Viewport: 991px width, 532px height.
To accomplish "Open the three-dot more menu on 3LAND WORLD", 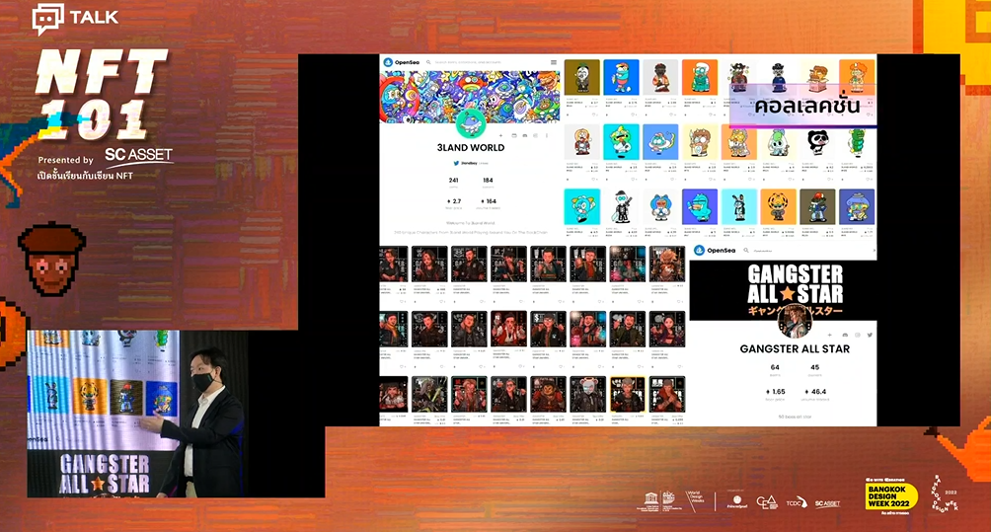I will [547, 135].
